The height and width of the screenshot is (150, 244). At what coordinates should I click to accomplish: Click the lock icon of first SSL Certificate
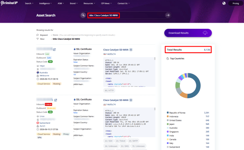(74, 49)
